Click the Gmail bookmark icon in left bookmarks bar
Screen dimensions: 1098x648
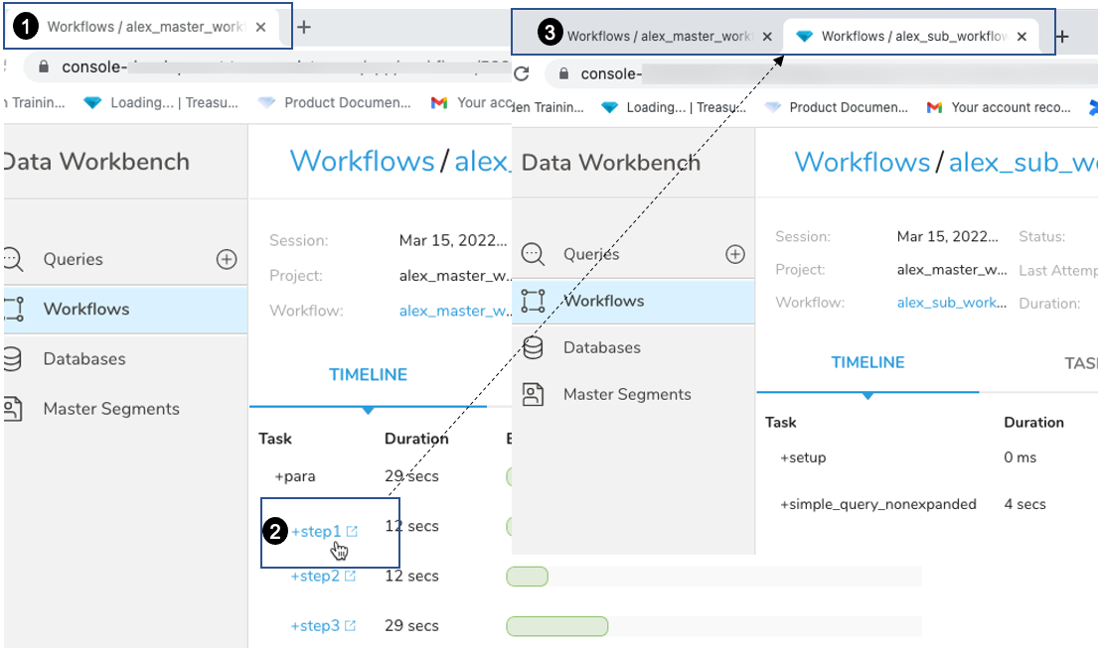tap(439, 102)
